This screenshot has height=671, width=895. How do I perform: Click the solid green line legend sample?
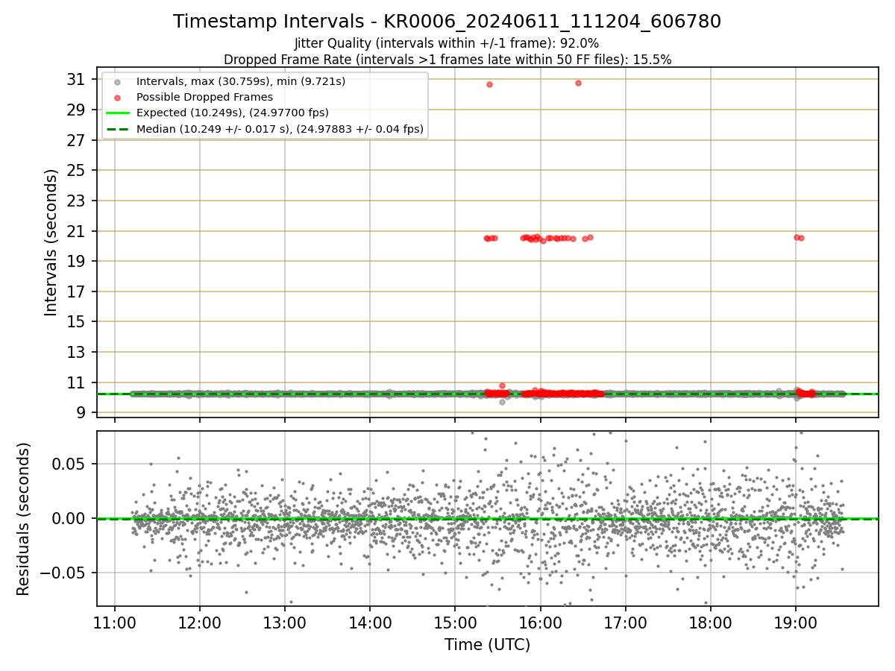[x=117, y=113]
